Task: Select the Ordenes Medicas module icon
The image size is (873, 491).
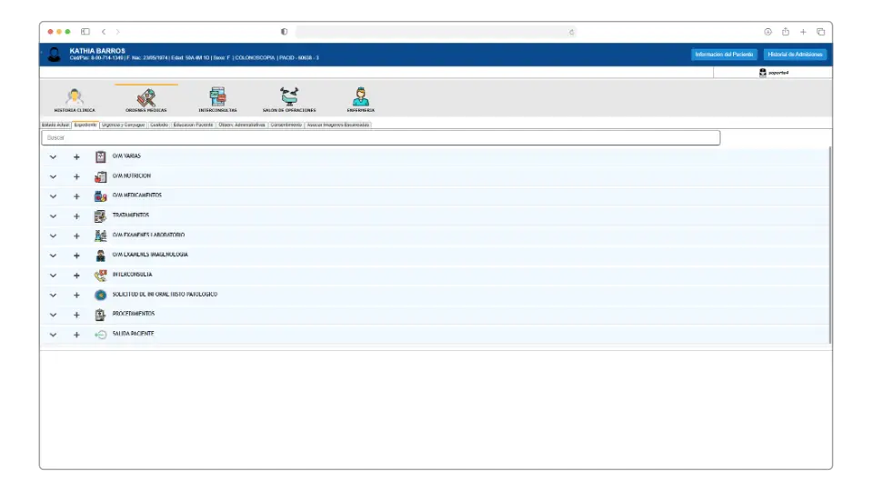Action: [x=145, y=97]
